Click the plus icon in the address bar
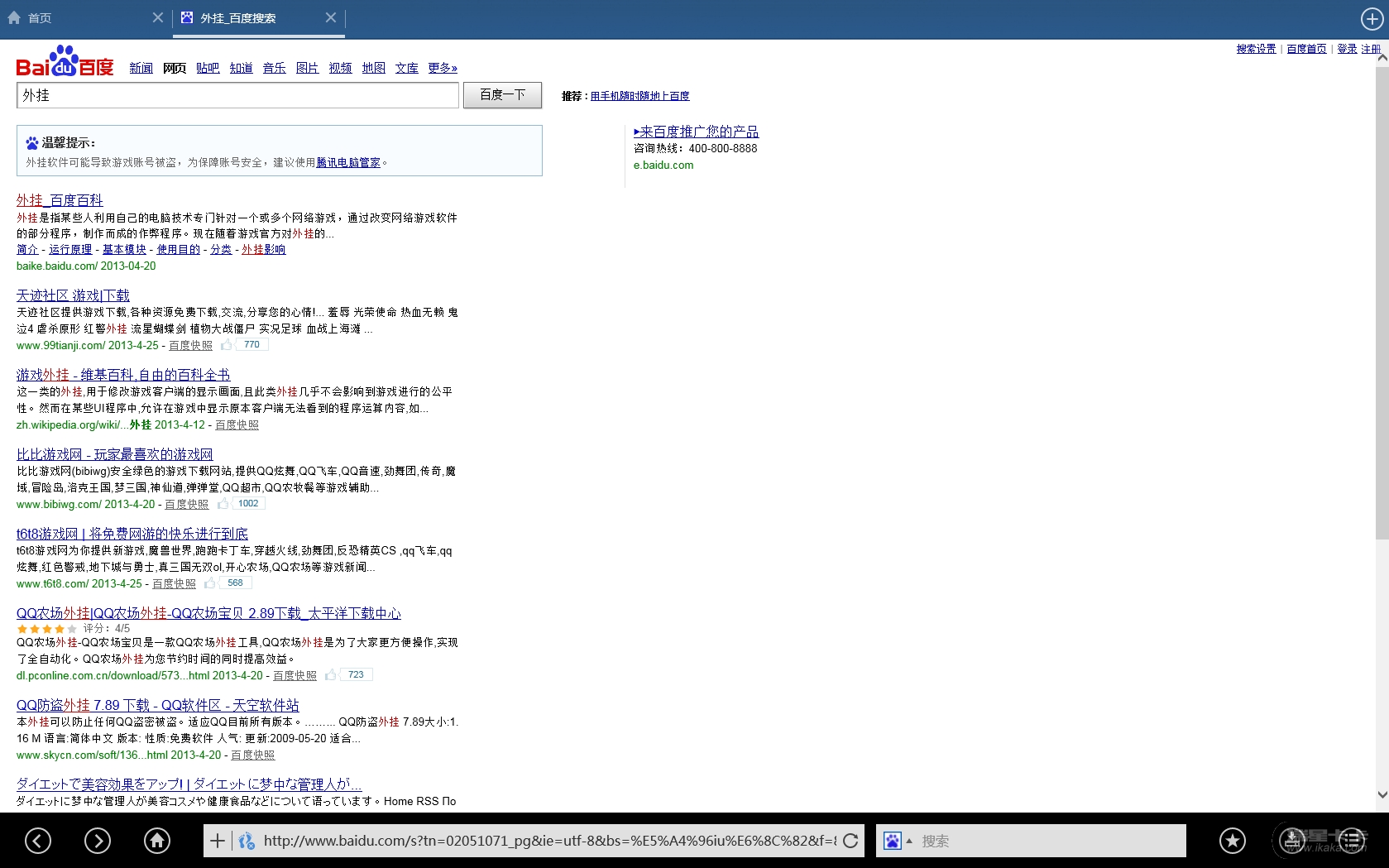This screenshot has height=868, width=1389. (218, 841)
